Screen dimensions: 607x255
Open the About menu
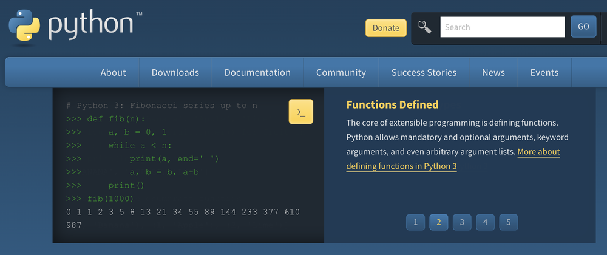click(x=113, y=72)
